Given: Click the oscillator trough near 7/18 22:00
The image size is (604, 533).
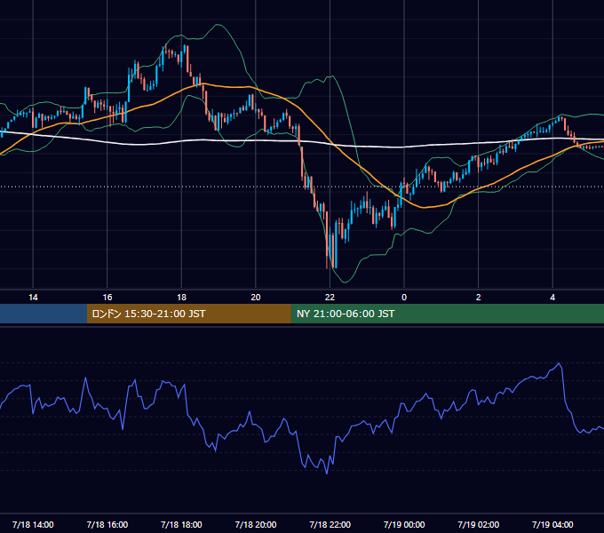Looking at the screenshot, I should click(x=327, y=473).
